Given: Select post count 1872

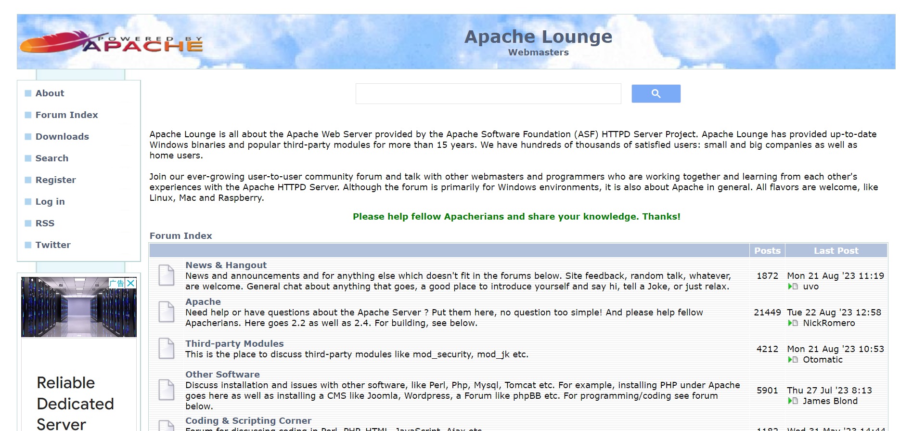Looking at the screenshot, I should pyautogui.click(x=767, y=276).
